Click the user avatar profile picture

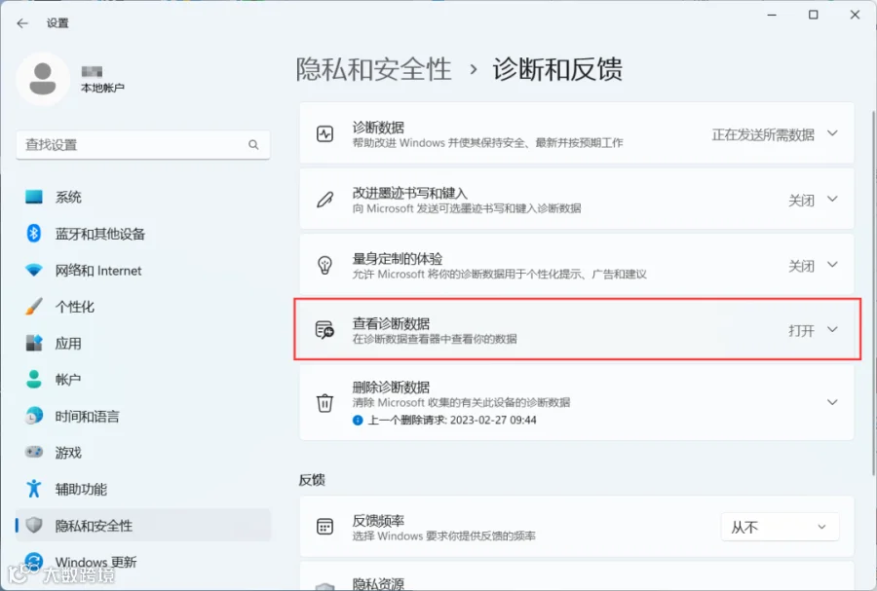point(43,79)
